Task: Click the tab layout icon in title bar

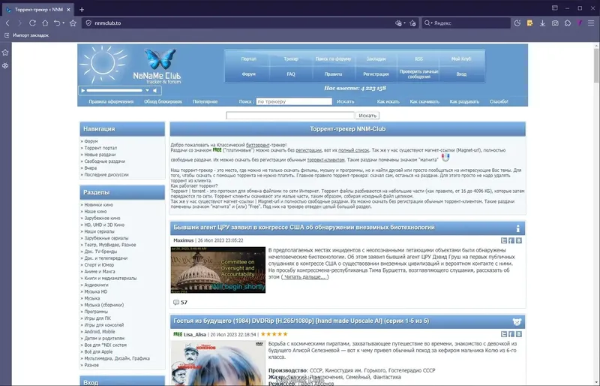Action: click(554, 8)
